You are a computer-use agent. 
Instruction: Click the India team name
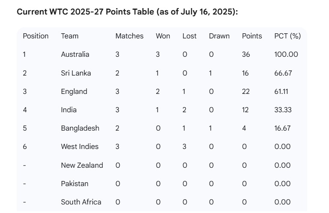(69, 110)
